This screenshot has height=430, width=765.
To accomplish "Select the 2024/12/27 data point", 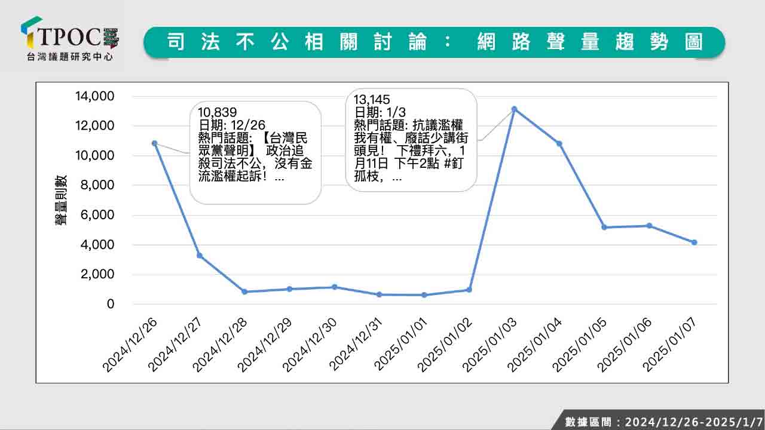I will pos(200,256).
